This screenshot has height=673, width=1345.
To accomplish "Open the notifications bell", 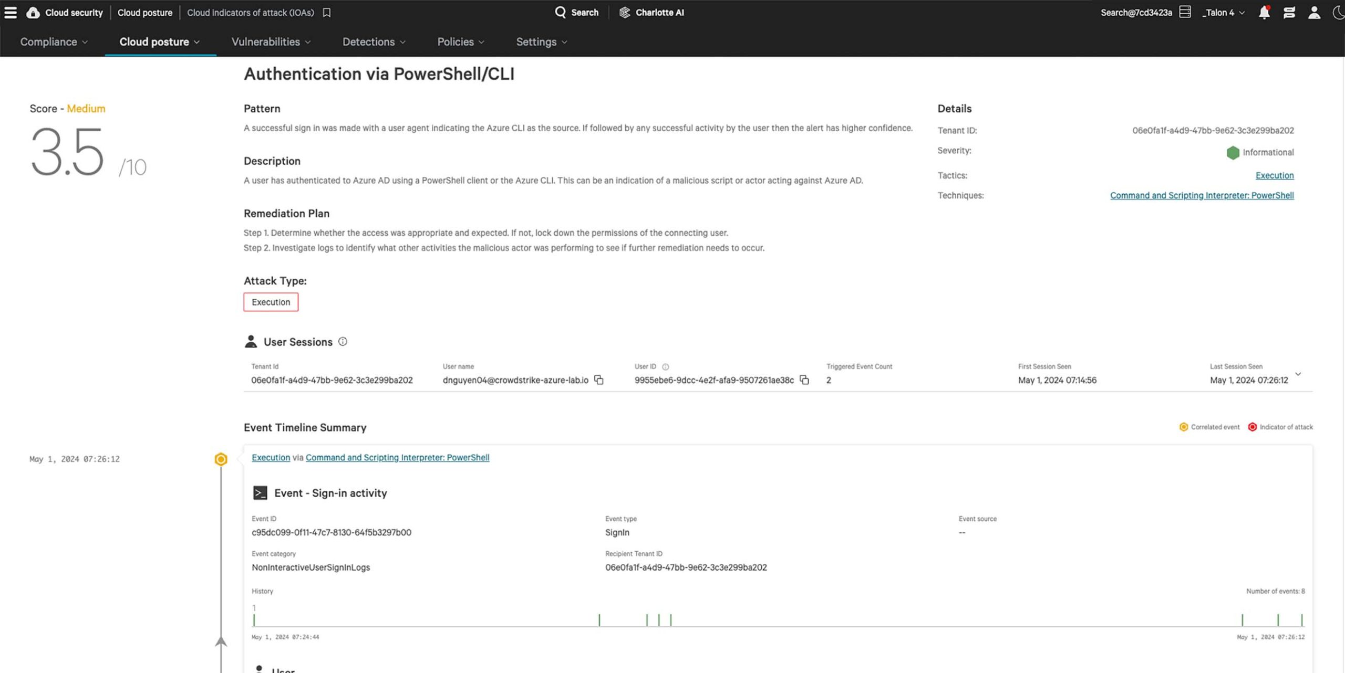I will click(x=1264, y=13).
